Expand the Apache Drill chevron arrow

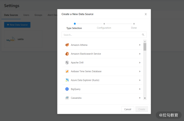coord(140,62)
